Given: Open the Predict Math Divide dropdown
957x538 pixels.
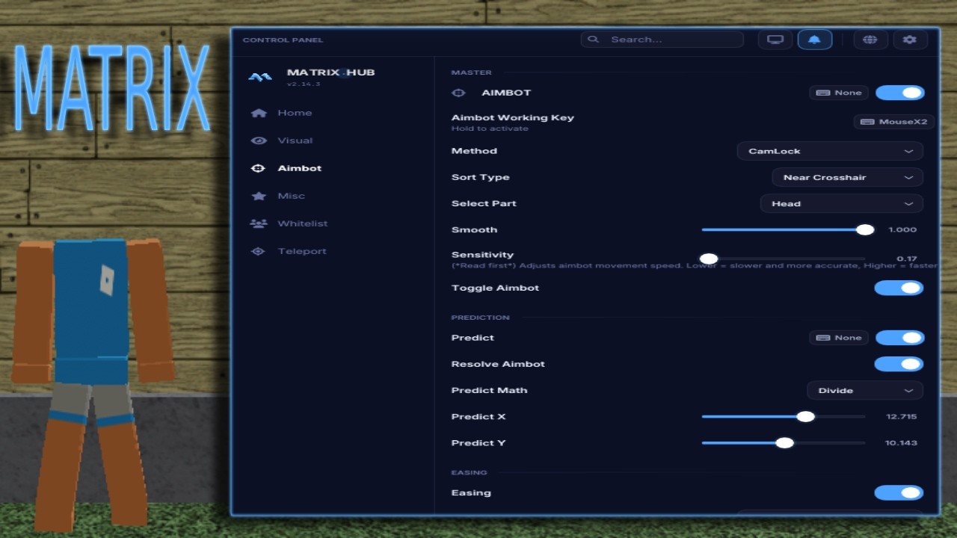Looking at the screenshot, I should pos(865,390).
